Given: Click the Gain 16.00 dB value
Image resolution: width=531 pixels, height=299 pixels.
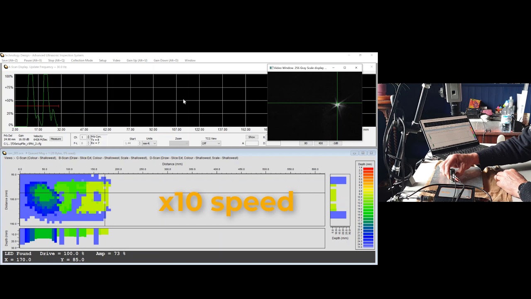Looking at the screenshot, I should click(x=24, y=139).
